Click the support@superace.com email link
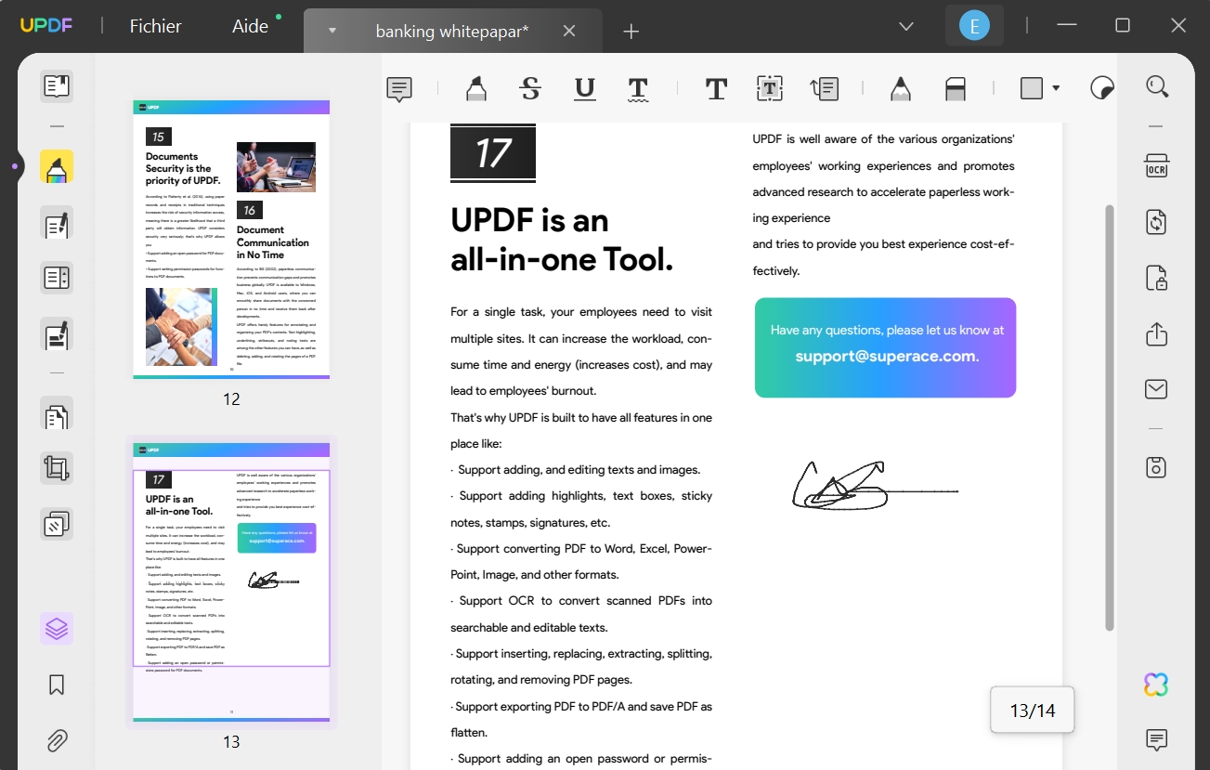 pos(883,355)
